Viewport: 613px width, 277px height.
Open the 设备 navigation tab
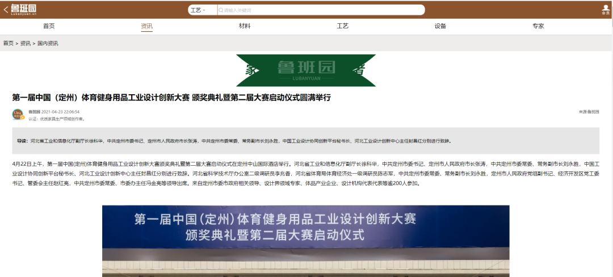(x=440, y=26)
